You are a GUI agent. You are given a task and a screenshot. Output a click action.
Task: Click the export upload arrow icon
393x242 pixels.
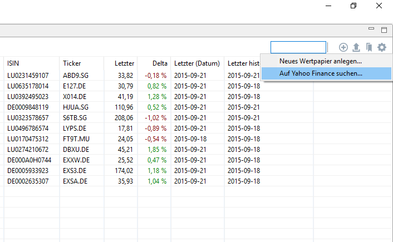[356, 48]
